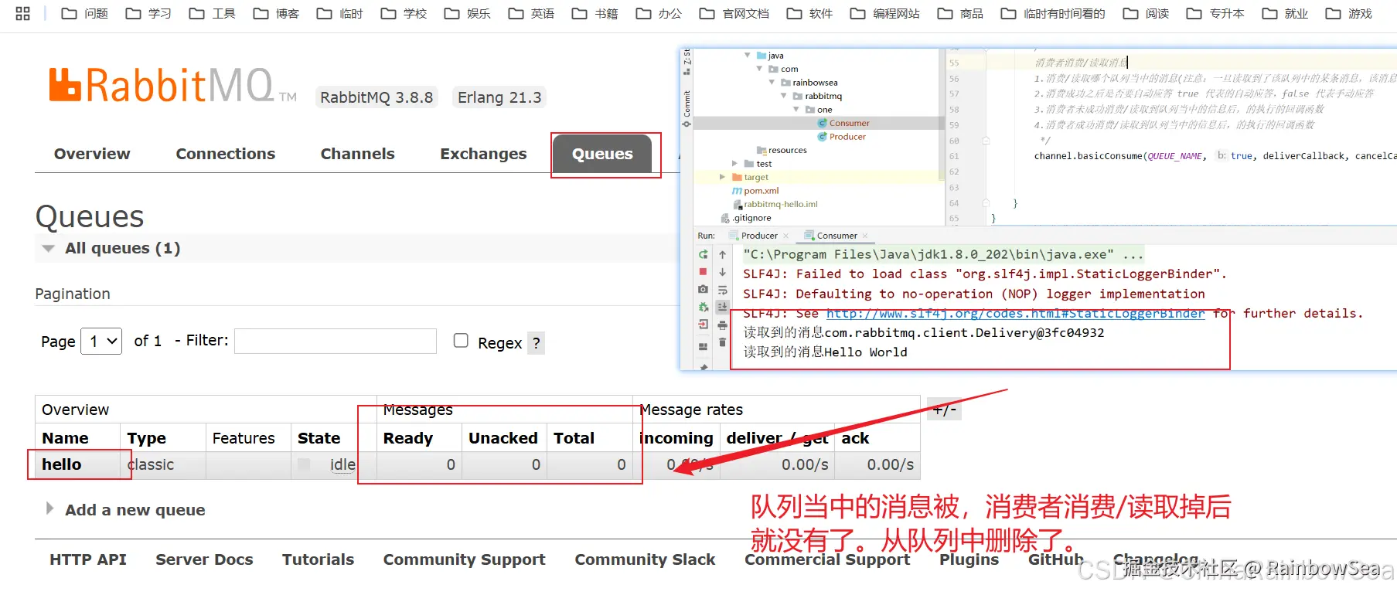This screenshot has width=1397, height=595.
Task: Open the Page number dropdown
Action: [x=101, y=341]
